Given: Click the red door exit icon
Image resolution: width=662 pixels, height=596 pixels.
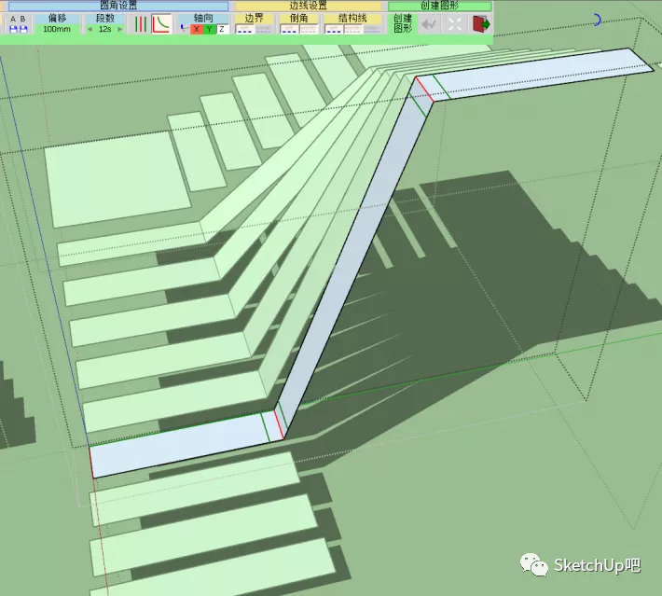Looking at the screenshot, I should (x=480, y=24).
